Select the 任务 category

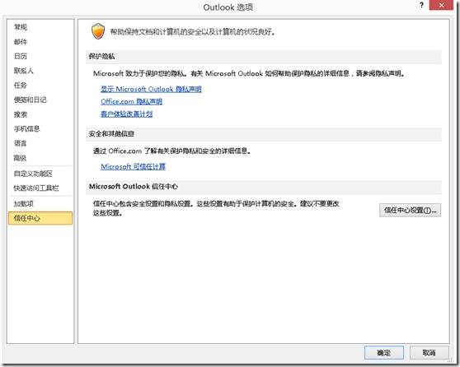pos(21,86)
